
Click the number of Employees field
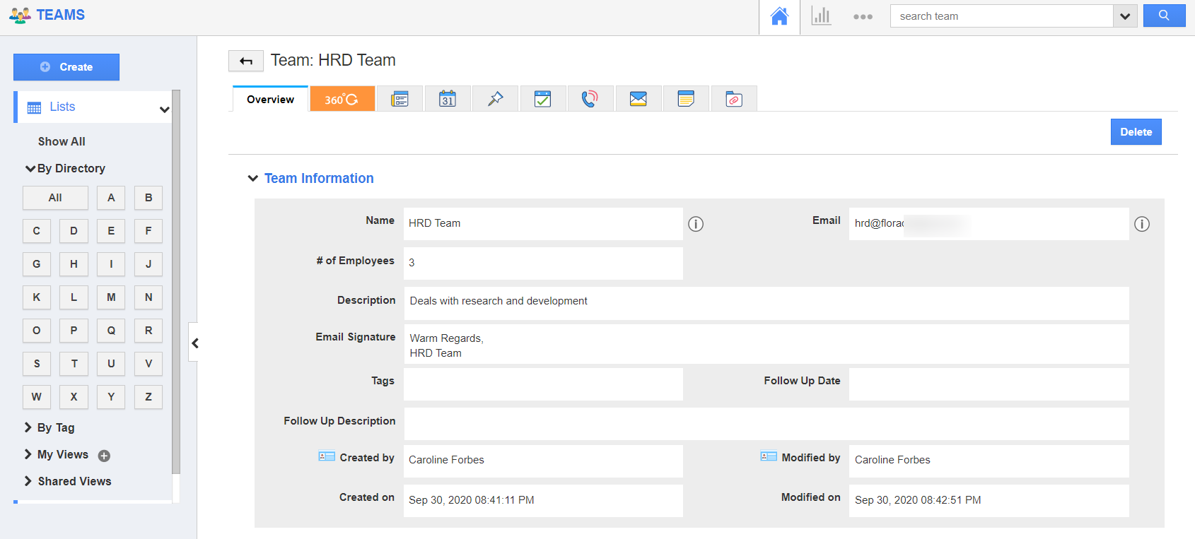tap(543, 263)
